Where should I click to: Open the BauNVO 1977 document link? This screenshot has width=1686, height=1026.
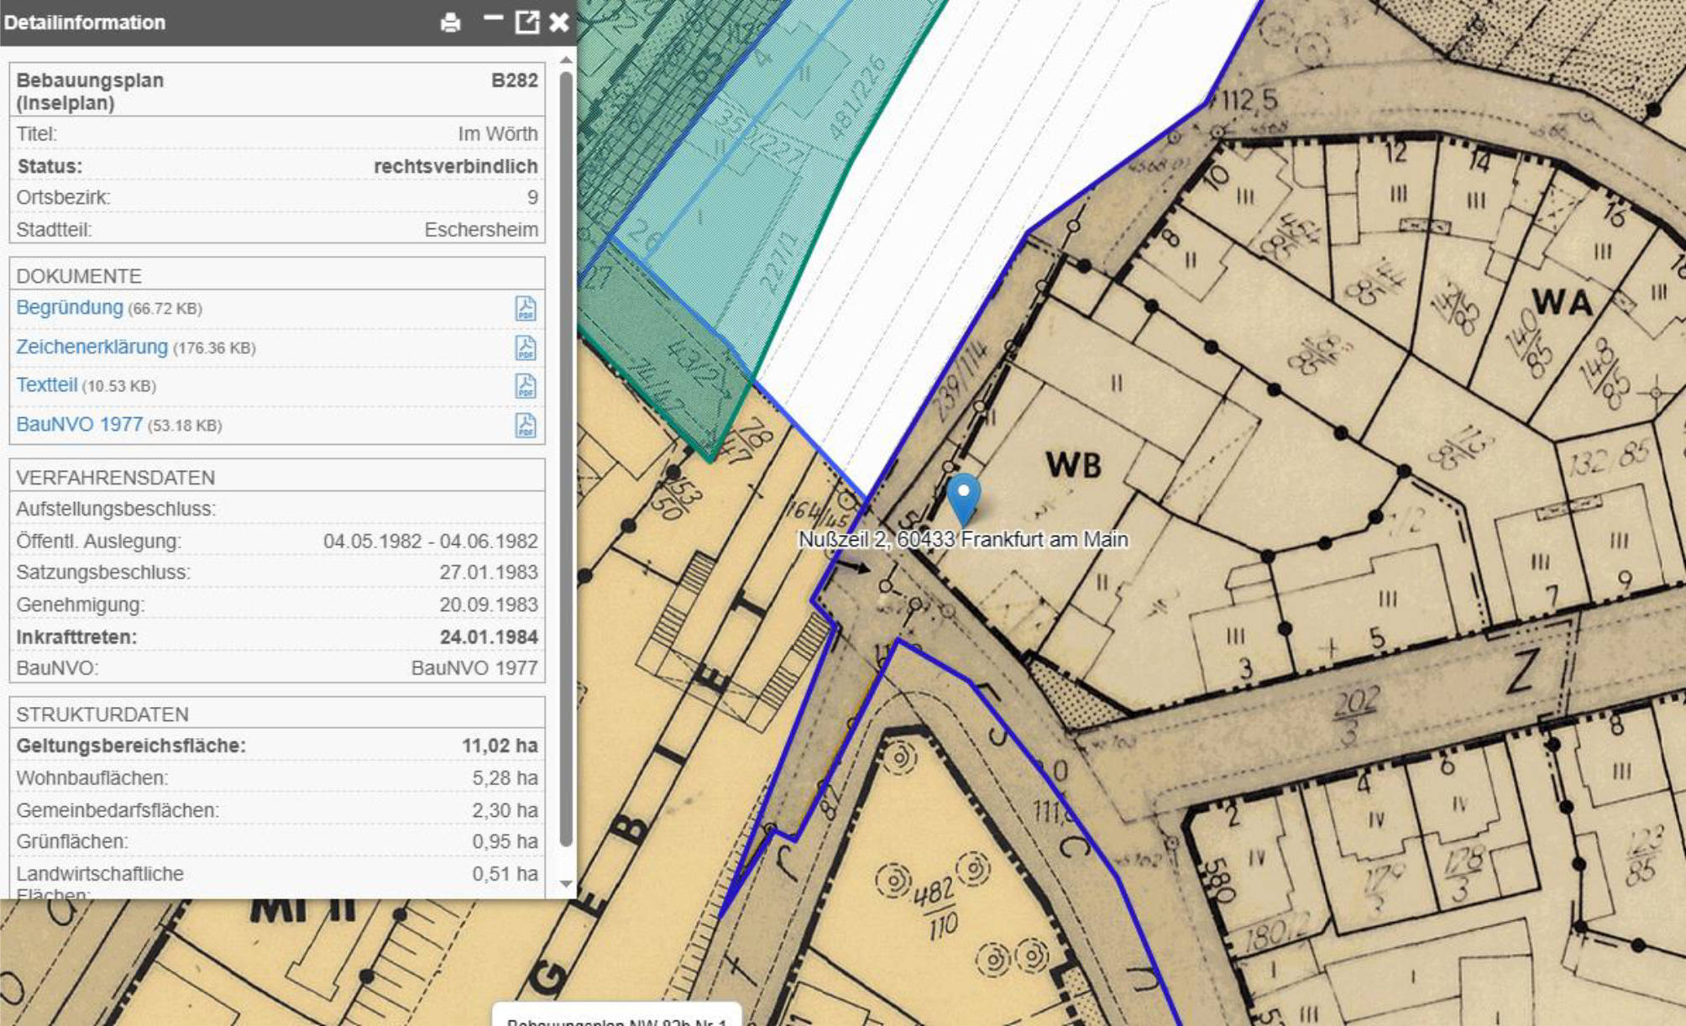pos(80,424)
